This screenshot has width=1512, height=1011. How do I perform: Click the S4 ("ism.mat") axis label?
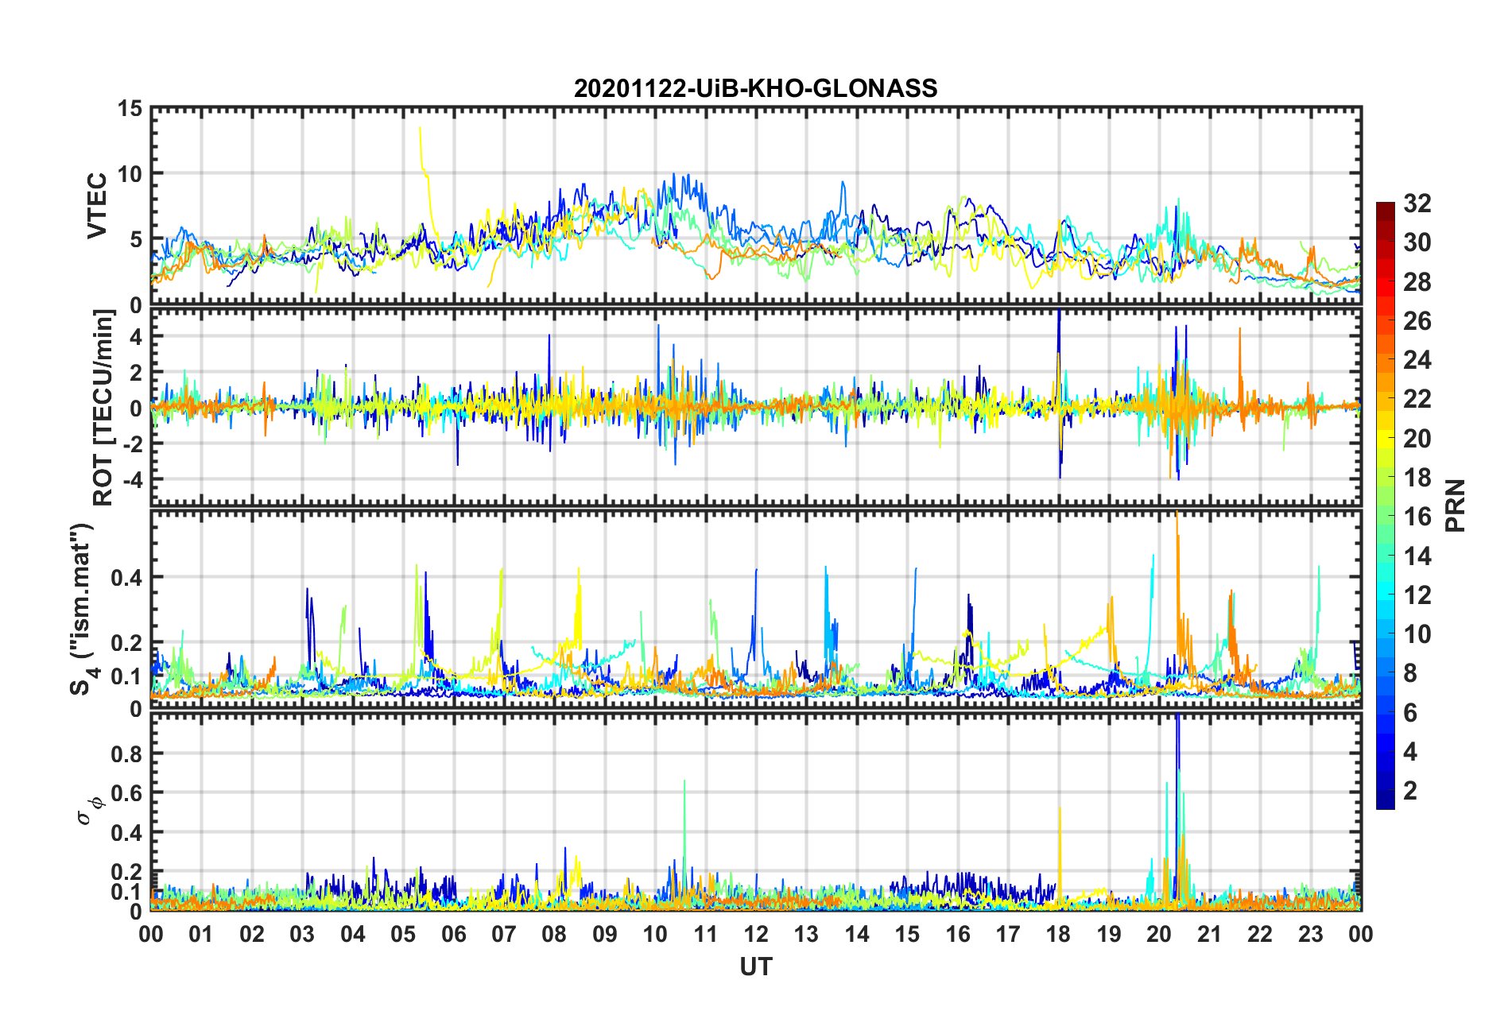tap(83, 609)
